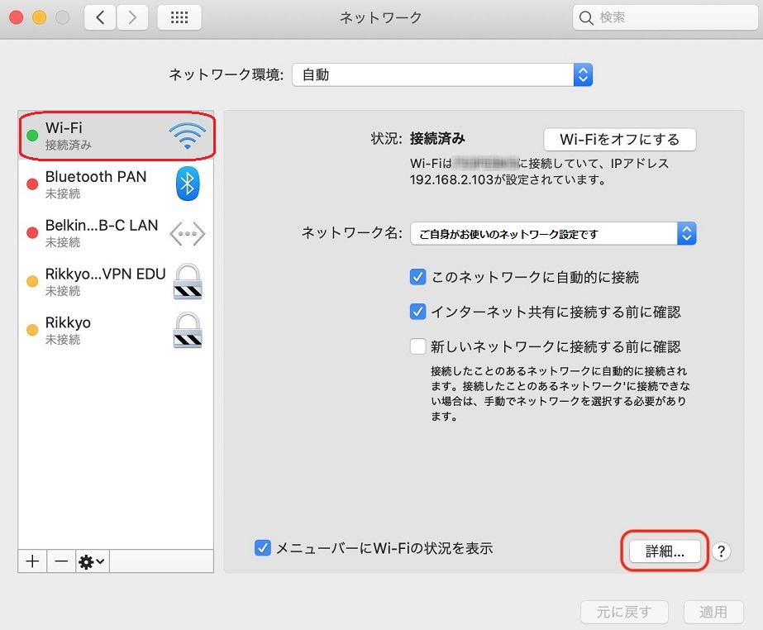Click the padlock icon beside Rikkyo...VPN EDU
Image resolution: width=763 pixels, height=630 pixels.
pos(188,281)
